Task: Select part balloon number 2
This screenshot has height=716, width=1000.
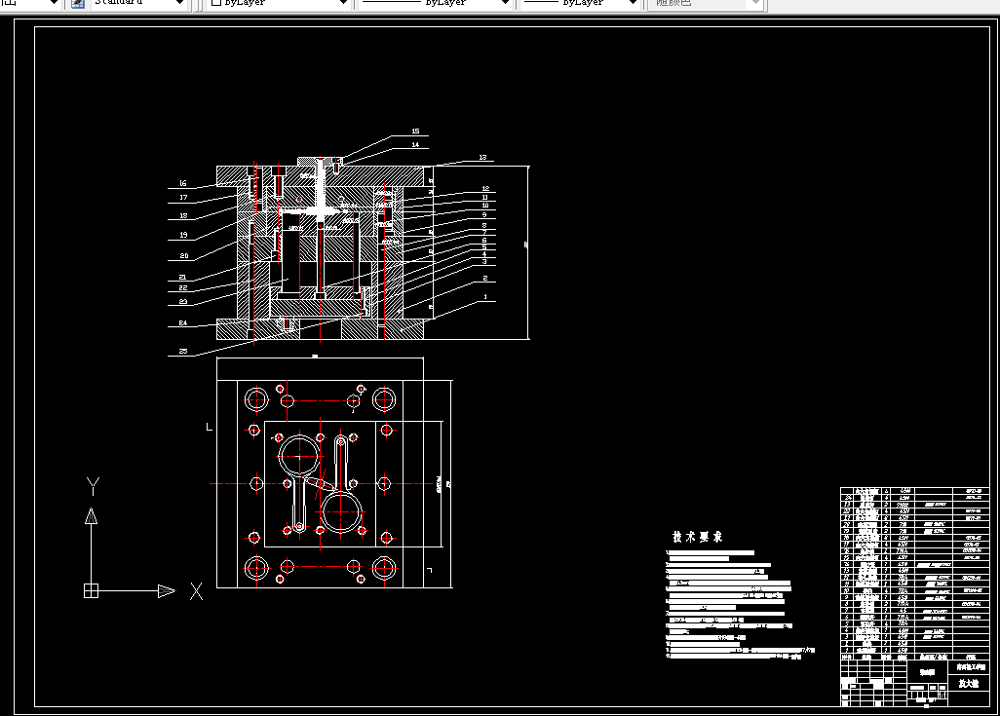Action: (x=485, y=278)
